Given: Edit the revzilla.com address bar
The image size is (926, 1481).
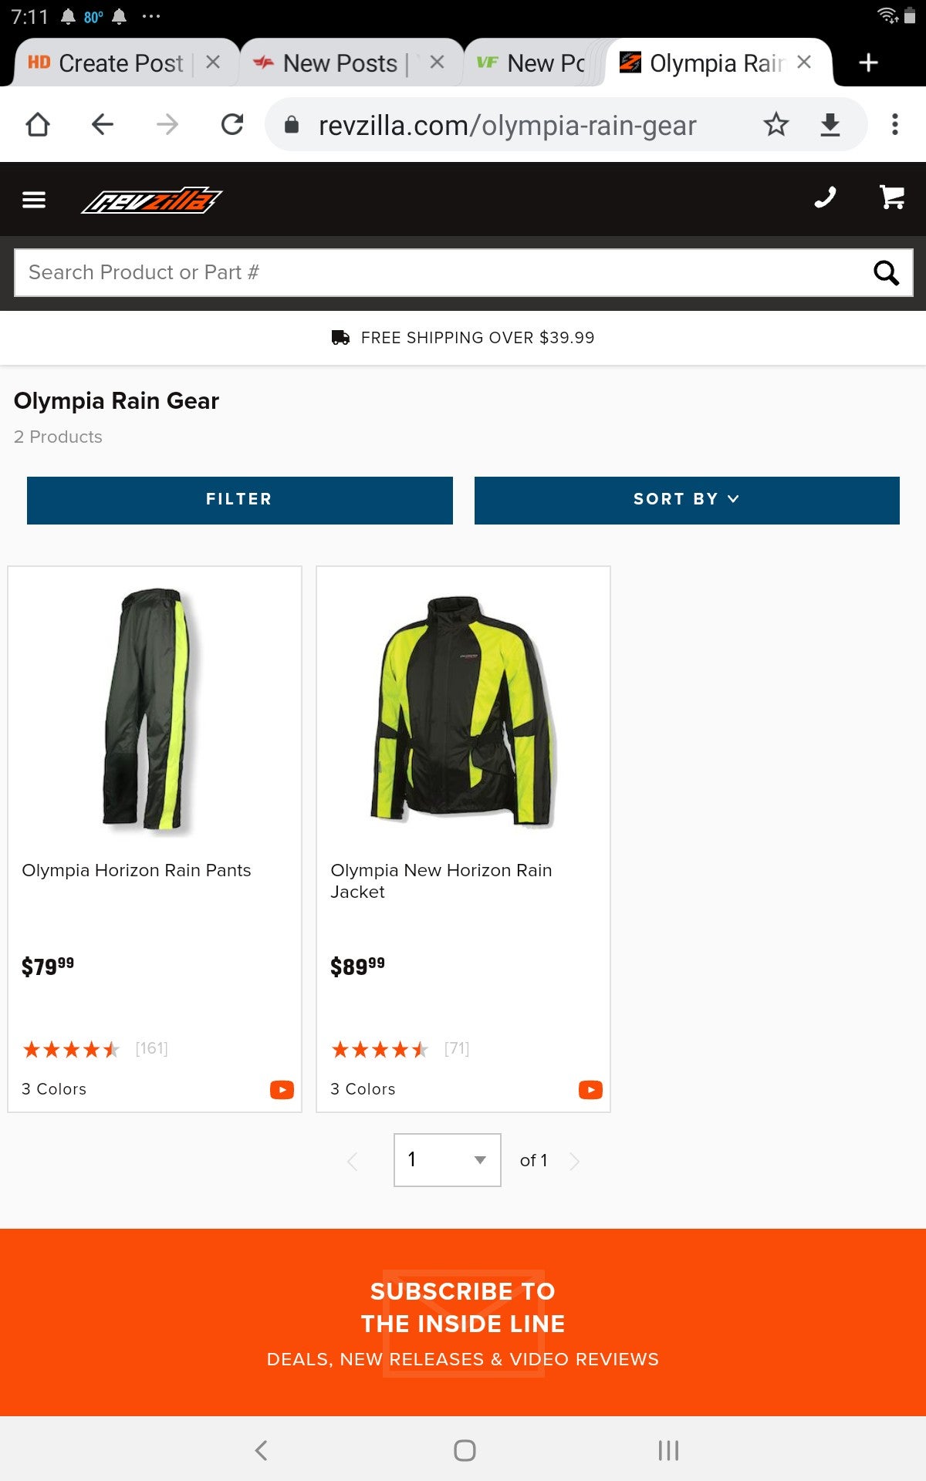Looking at the screenshot, I should [508, 125].
